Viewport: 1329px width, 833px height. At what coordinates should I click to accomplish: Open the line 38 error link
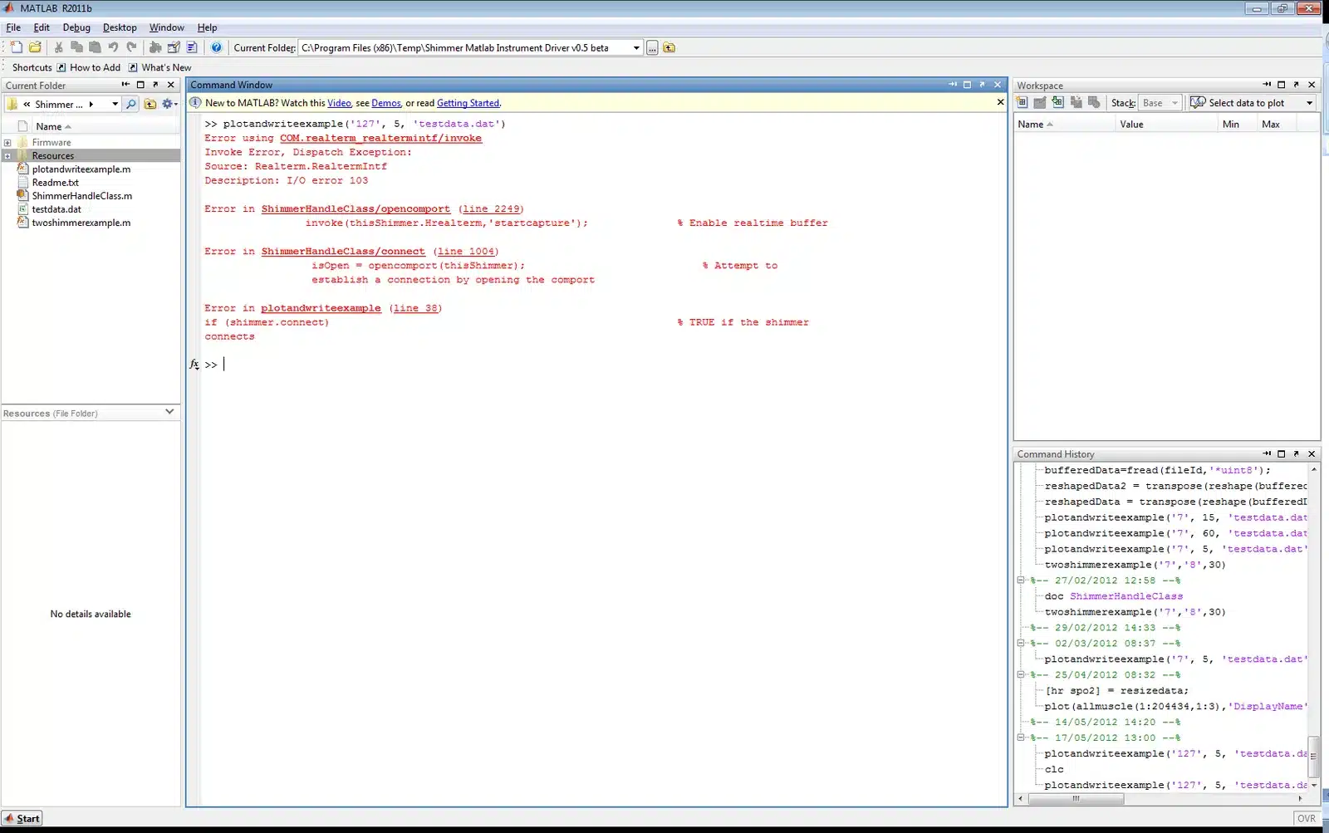(415, 308)
